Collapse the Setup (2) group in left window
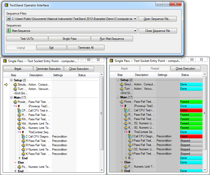Image resolution: width=210 pixels, height=175 pixels. click(x=11, y=80)
